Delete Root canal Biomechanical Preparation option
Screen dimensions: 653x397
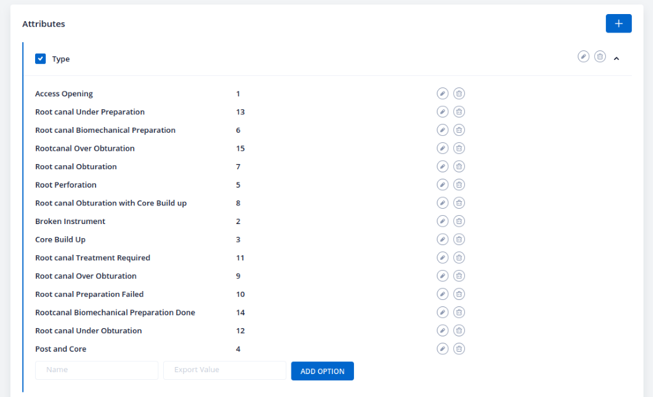(x=459, y=130)
